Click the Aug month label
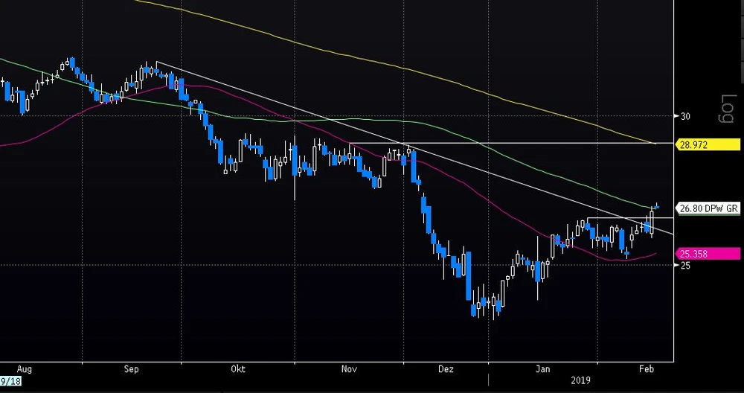 [25, 369]
